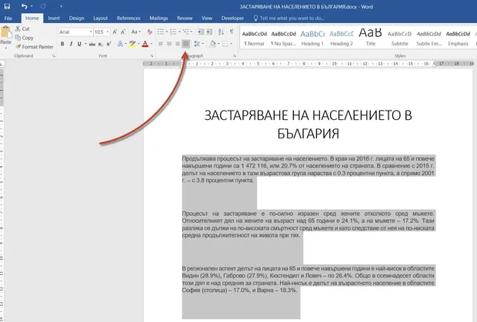Go to the Mailings tab
477x322 pixels.
click(158, 18)
